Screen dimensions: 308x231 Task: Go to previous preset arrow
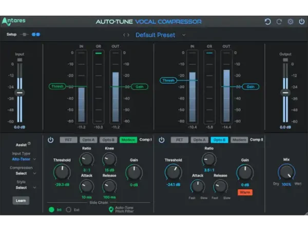pos(124,35)
